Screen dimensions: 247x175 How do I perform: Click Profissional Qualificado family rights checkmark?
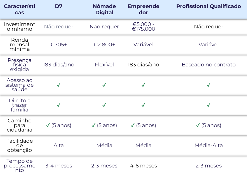click(209, 105)
